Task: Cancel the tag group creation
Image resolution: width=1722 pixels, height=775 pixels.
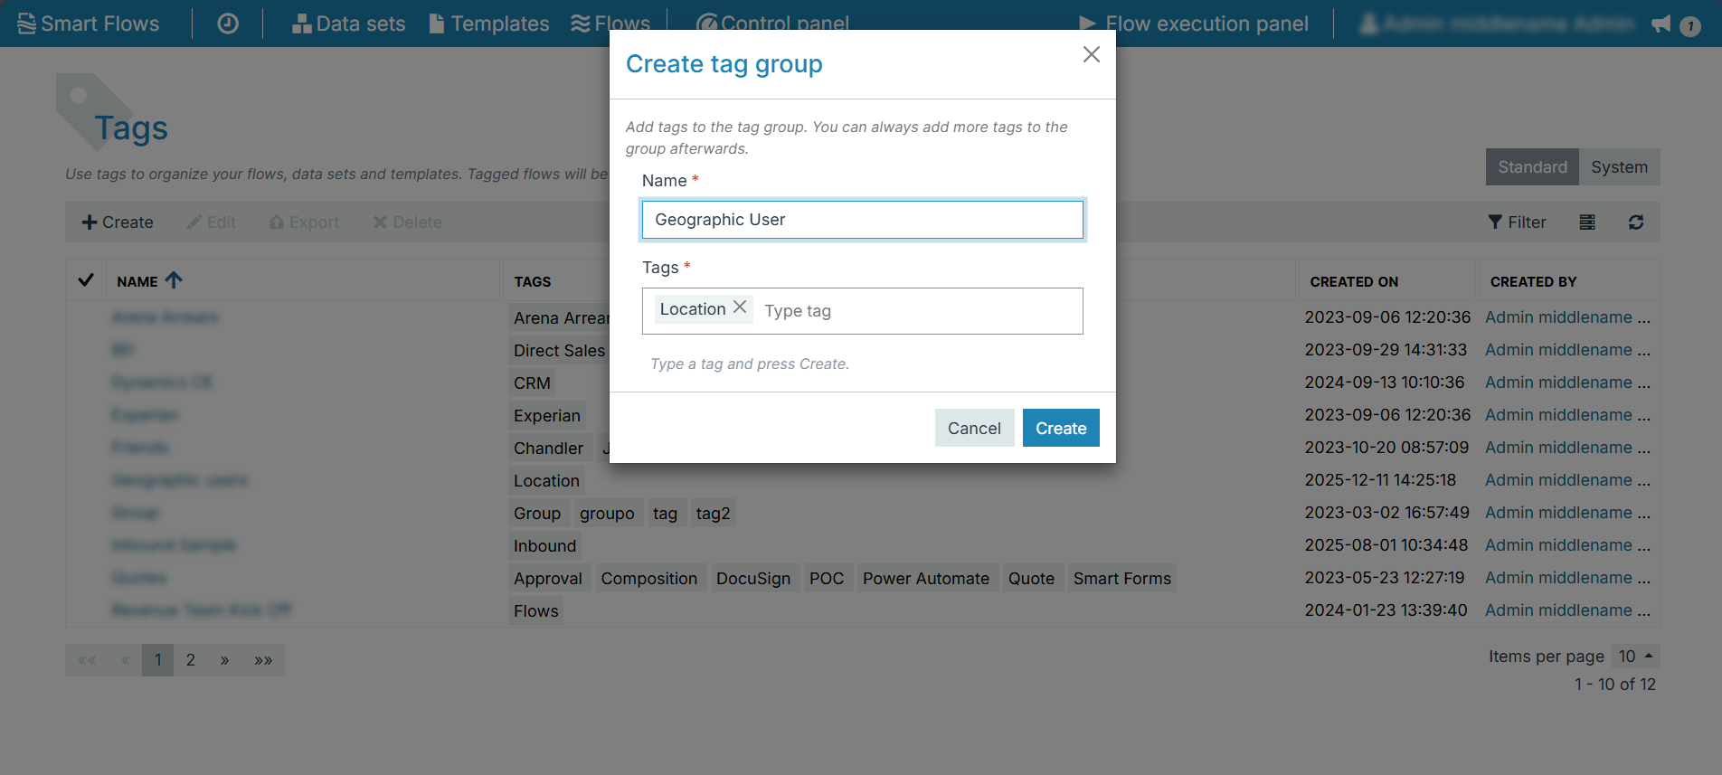Action: (973, 428)
